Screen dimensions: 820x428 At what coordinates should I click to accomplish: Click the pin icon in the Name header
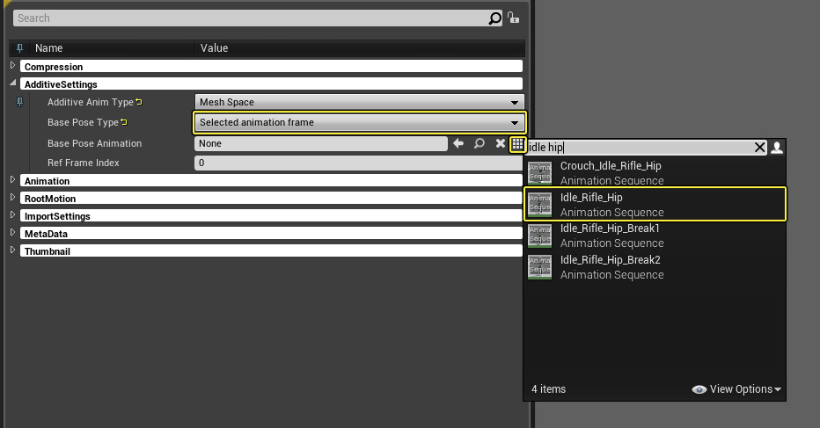20,48
